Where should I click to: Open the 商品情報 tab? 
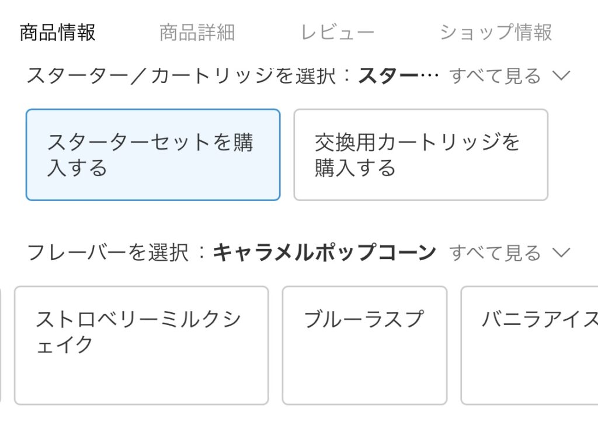57,33
